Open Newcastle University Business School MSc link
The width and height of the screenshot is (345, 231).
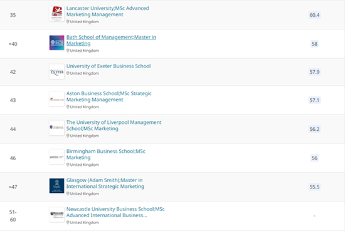pos(115,212)
